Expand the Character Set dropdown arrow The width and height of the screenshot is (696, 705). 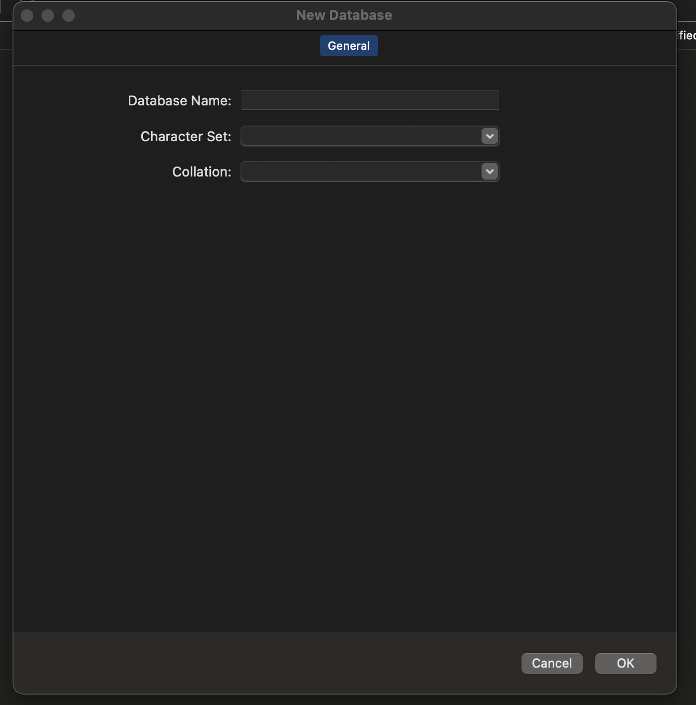[x=489, y=136]
